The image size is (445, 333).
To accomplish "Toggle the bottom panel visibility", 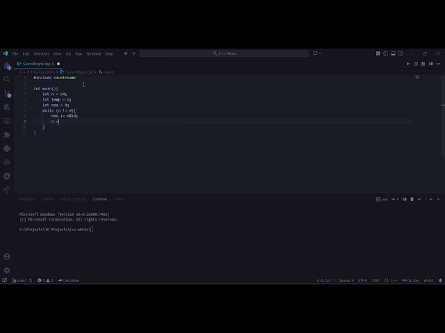I will click(393, 53).
